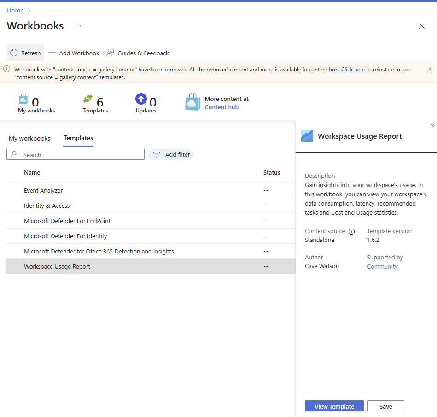Select the Workspace Usage Report row
The height and width of the screenshot is (417, 437).
point(151,266)
